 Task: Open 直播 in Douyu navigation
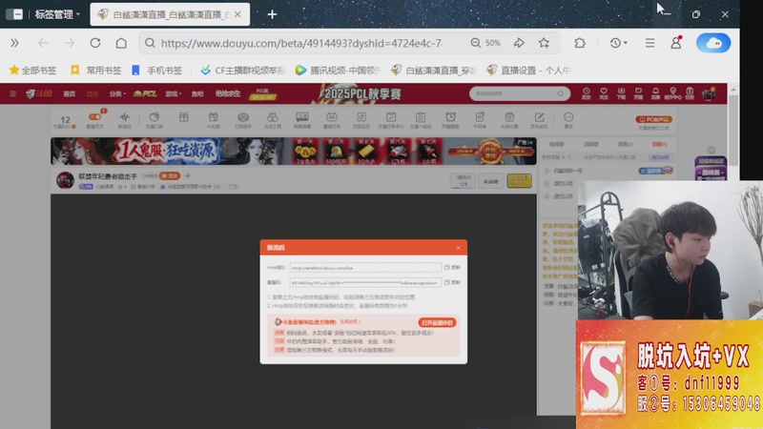(92, 93)
